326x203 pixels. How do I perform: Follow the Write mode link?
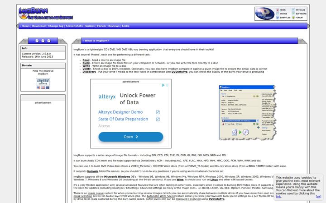click(86, 66)
